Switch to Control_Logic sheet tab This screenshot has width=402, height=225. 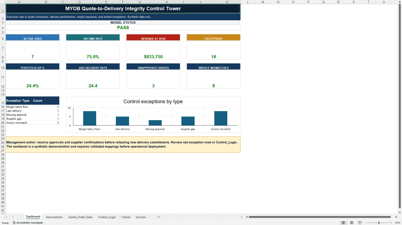107,217
